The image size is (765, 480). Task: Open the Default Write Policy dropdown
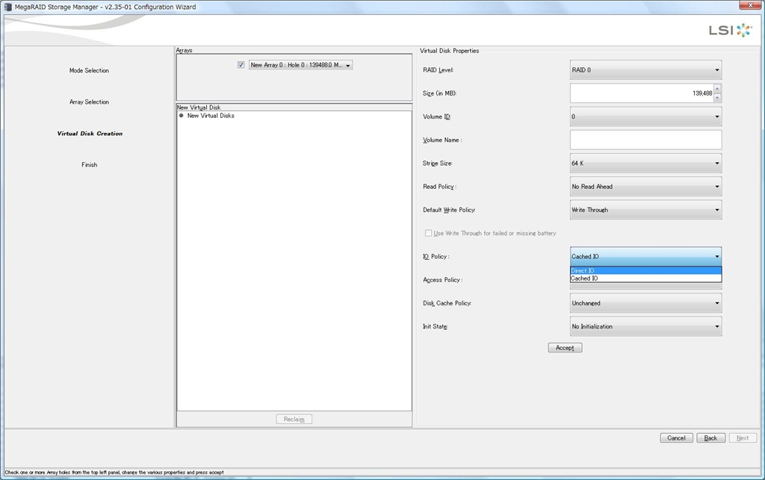tap(645, 210)
